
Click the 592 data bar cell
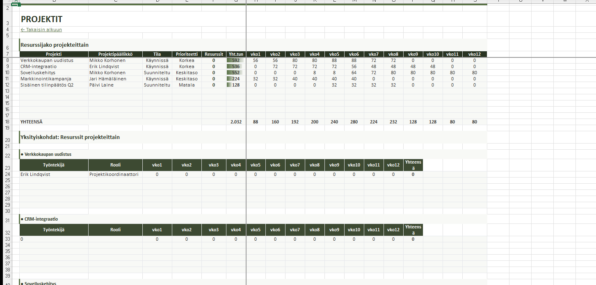pyautogui.click(x=236, y=60)
